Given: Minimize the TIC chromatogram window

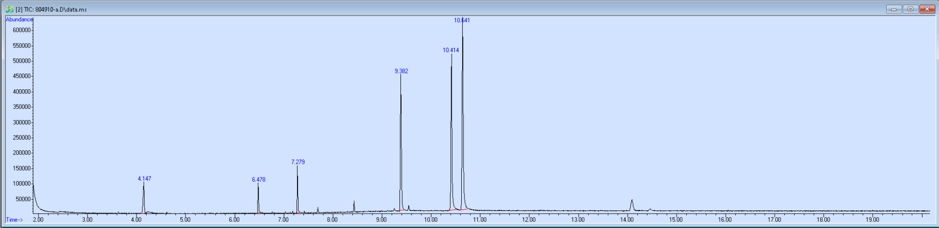Looking at the screenshot, I should pos(894,9).
